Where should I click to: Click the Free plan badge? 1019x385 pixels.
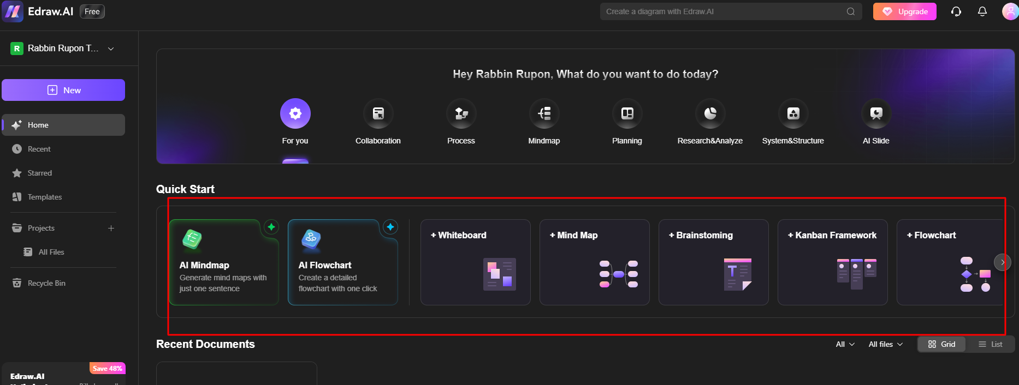tap(92, 11)
